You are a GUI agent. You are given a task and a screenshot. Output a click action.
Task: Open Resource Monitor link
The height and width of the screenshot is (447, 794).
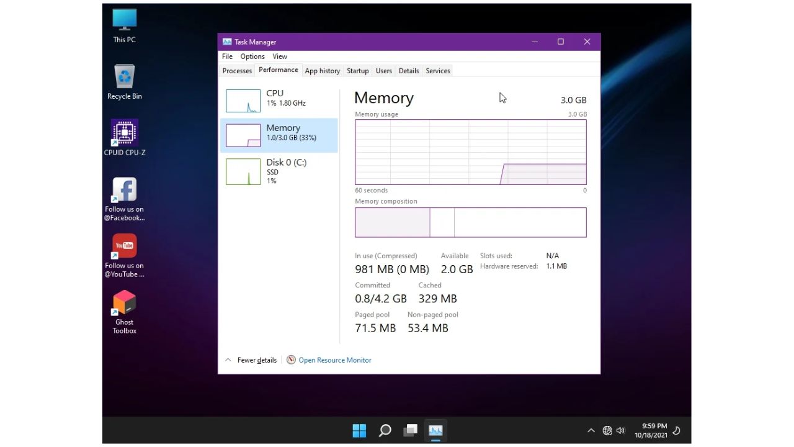[334, 359]
